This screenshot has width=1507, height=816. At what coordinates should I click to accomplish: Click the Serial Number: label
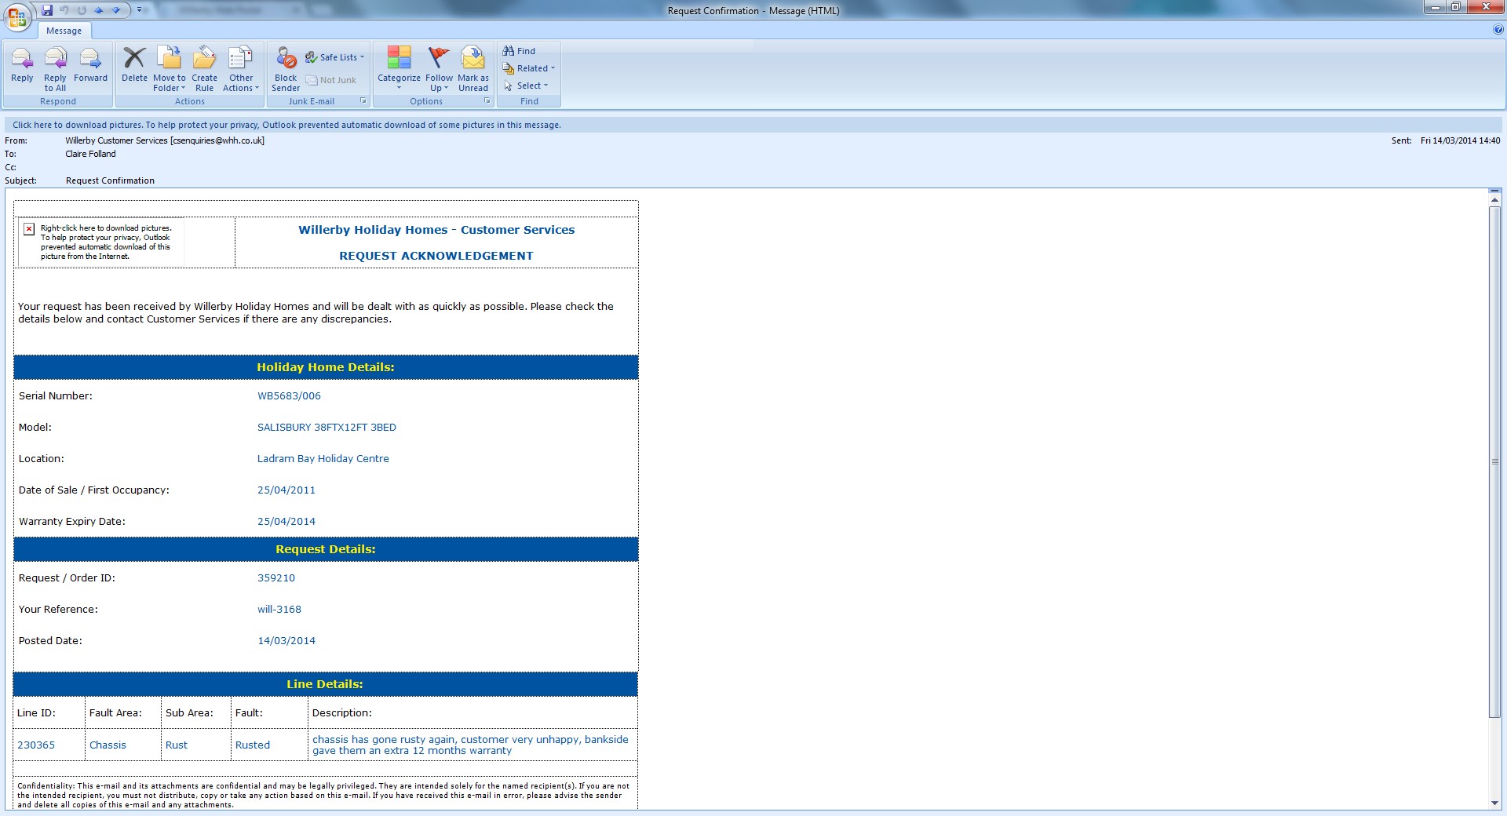pyautogui.click(x=56, y=396)
